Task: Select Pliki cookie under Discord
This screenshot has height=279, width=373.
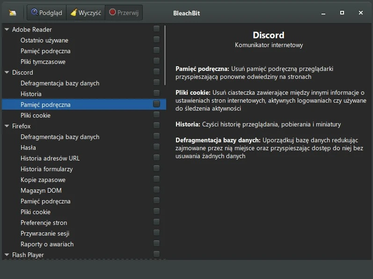Action: [x=35, y=115]
